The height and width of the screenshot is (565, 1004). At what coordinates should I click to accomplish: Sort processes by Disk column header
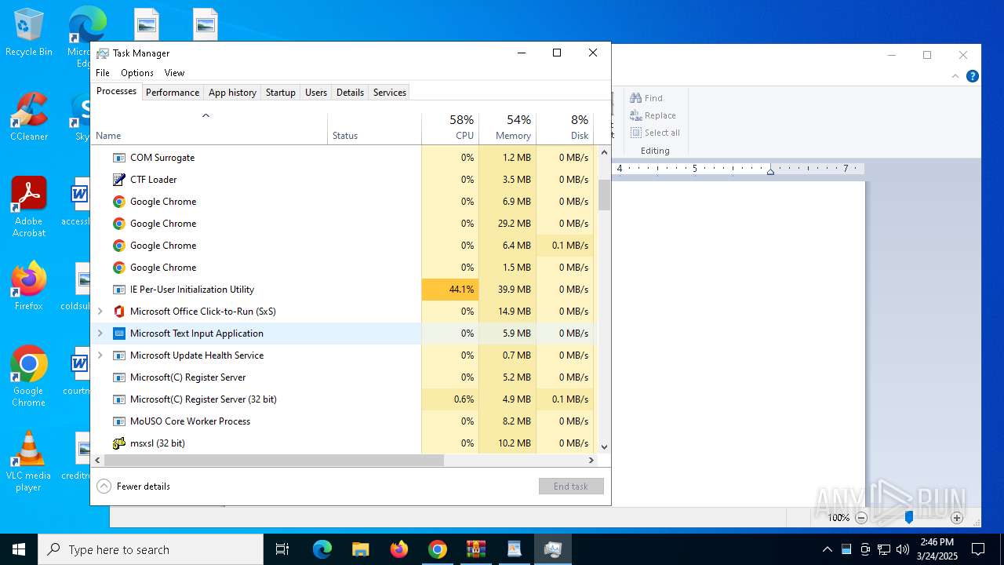coord(565,129)
